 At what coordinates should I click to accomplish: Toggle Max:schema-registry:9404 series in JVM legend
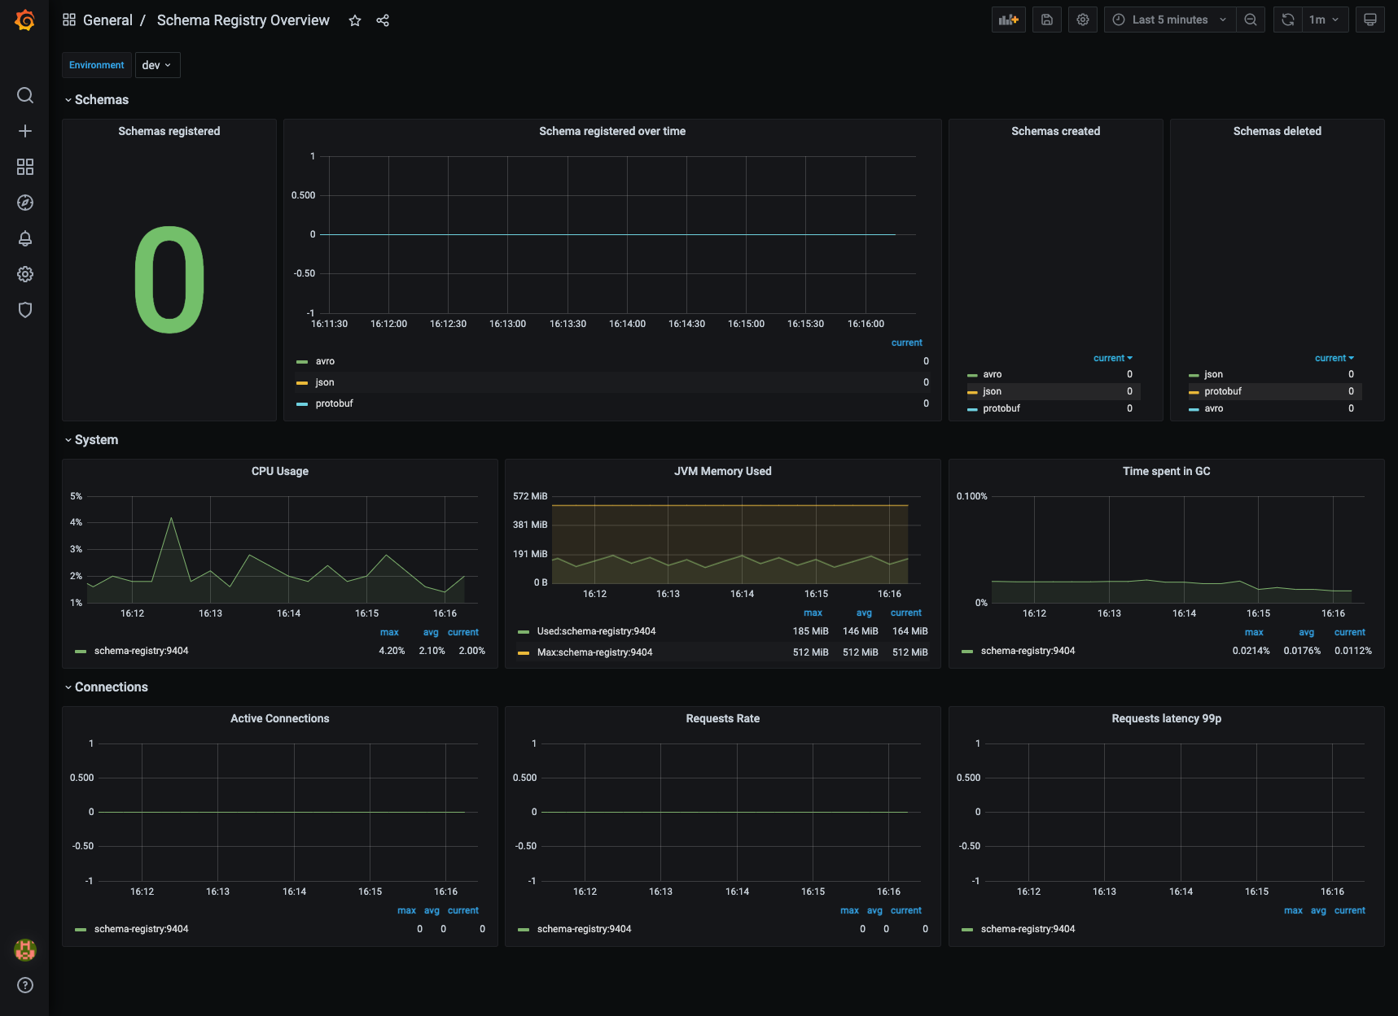594,652
